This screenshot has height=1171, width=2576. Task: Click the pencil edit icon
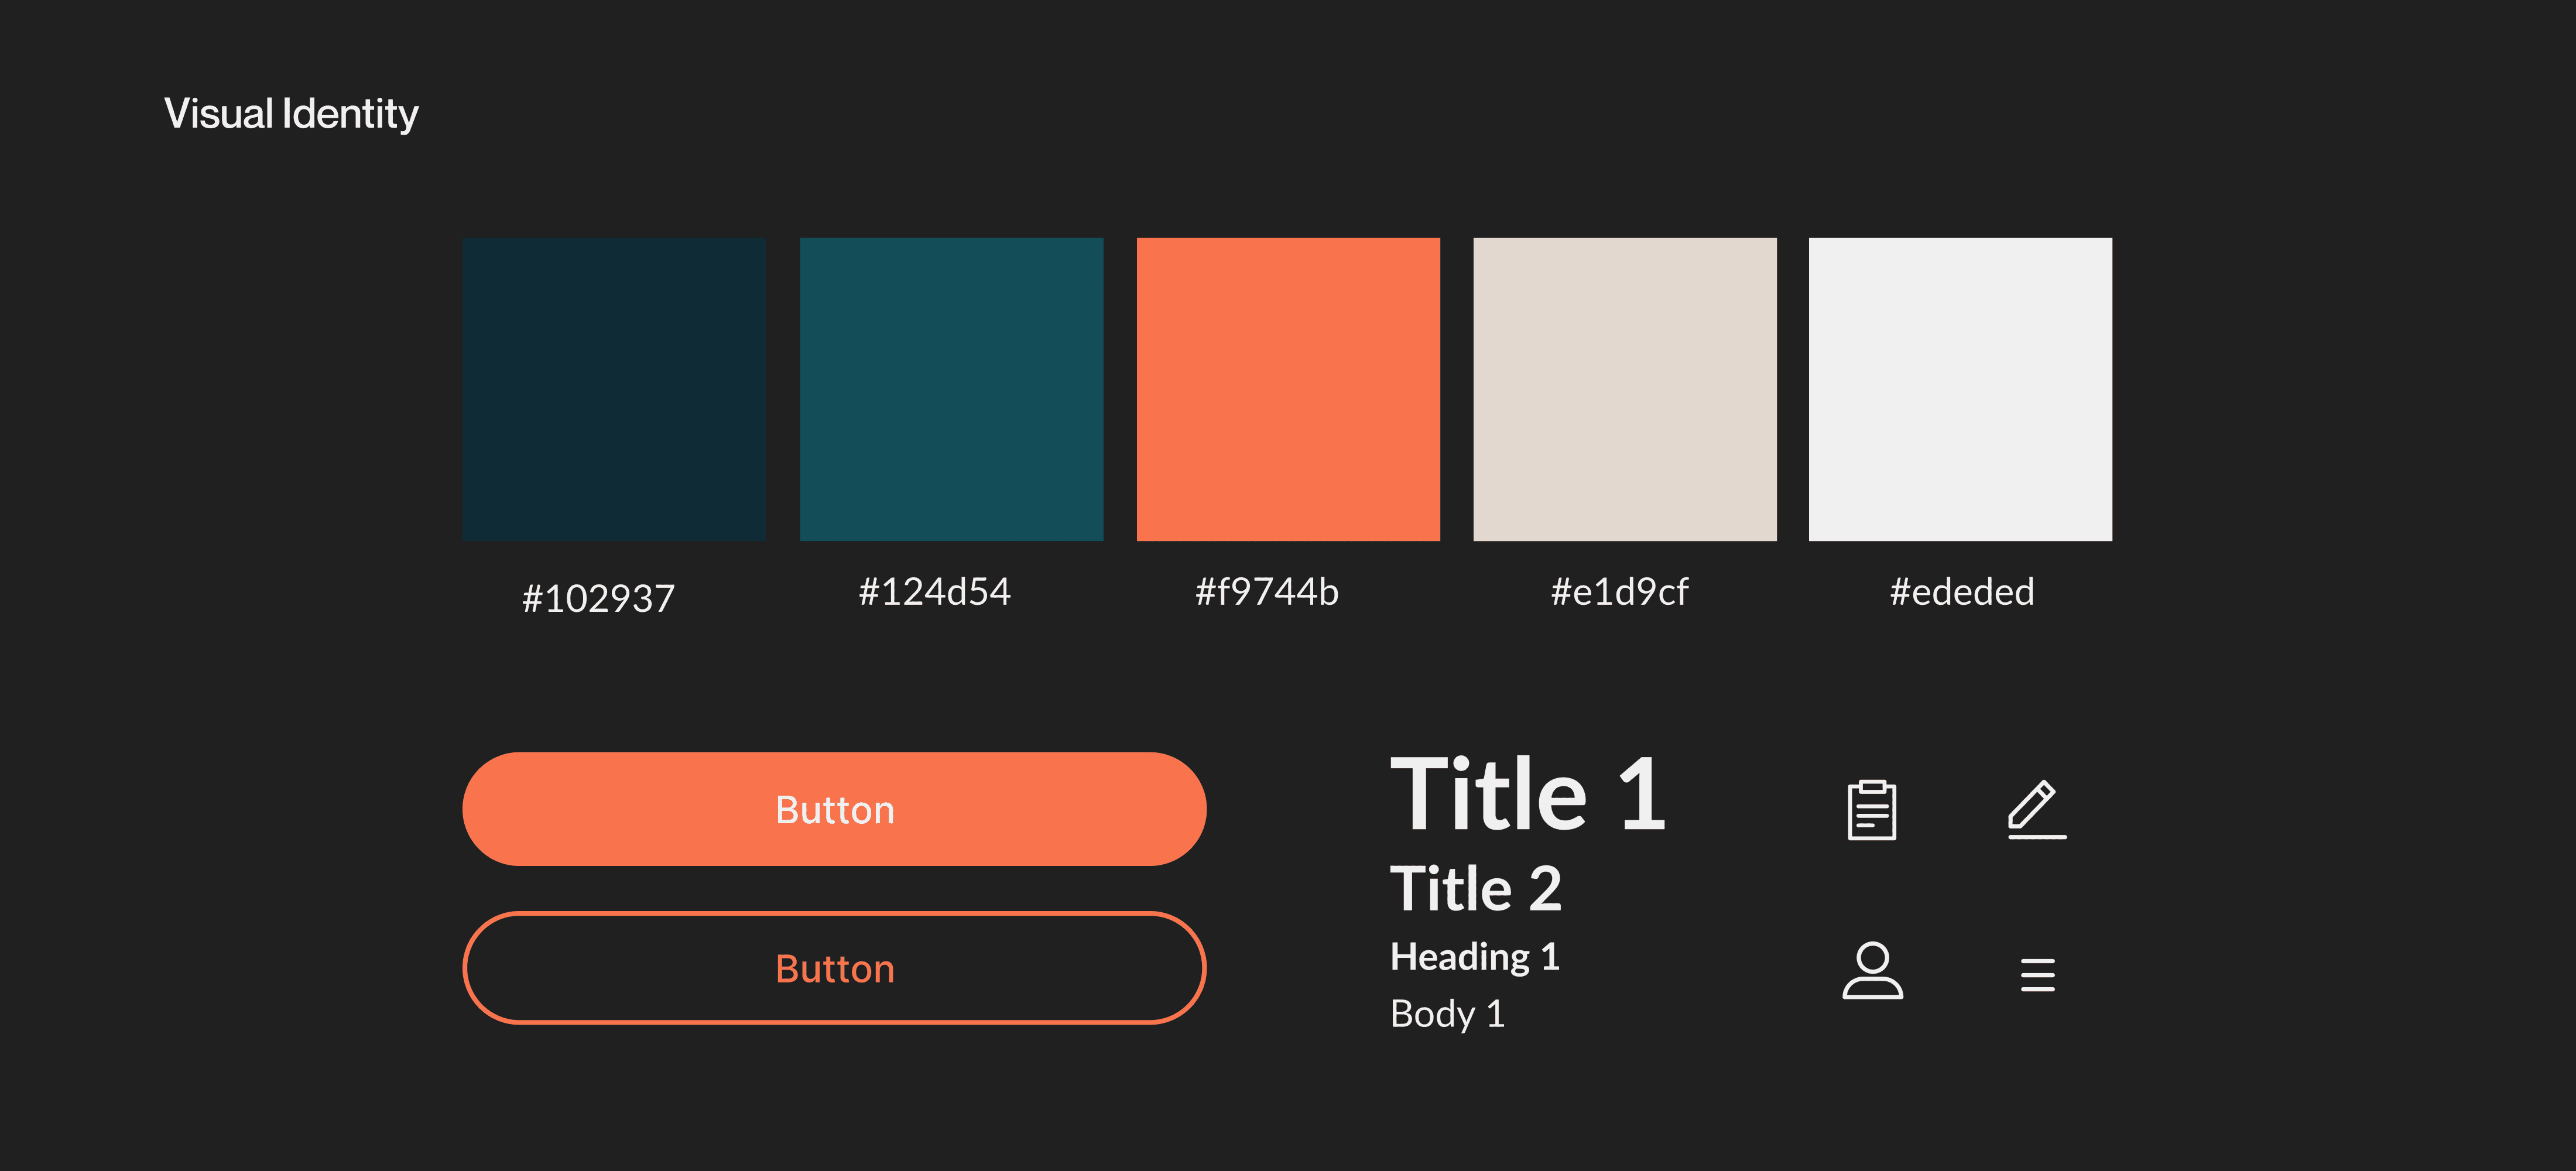click(2035, 809)
